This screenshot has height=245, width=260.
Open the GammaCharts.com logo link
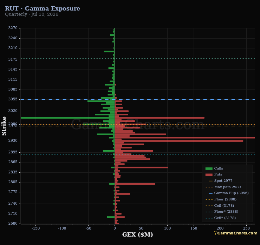click(x=236, y=233)
